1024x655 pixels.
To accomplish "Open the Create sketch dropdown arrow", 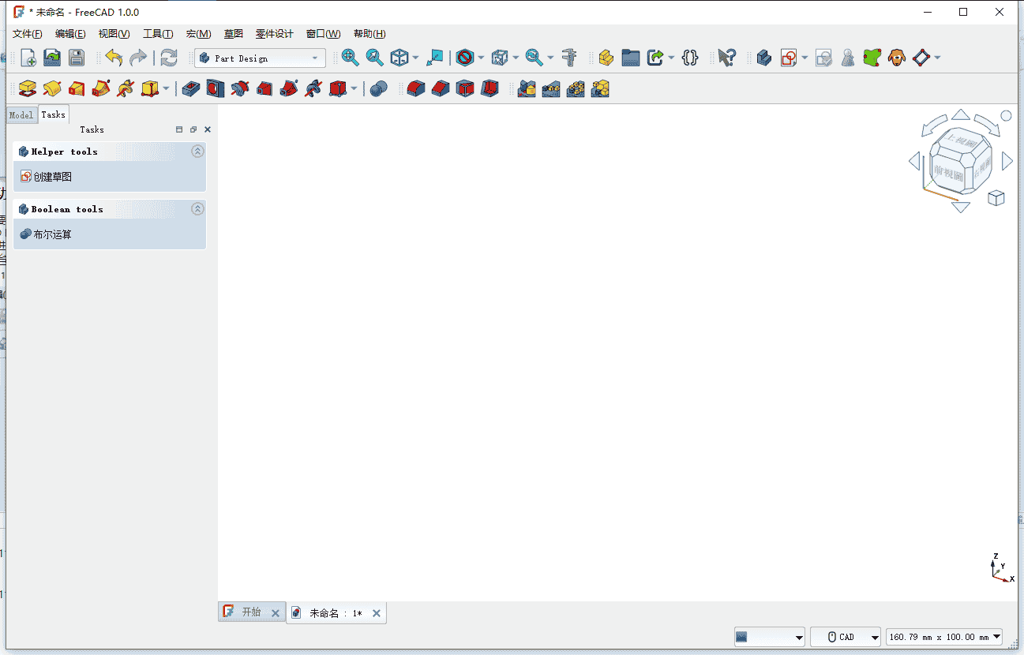I will click(805, 58).
